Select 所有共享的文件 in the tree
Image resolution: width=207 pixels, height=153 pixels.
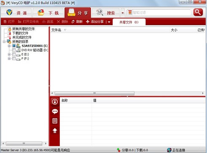[23, 29]
